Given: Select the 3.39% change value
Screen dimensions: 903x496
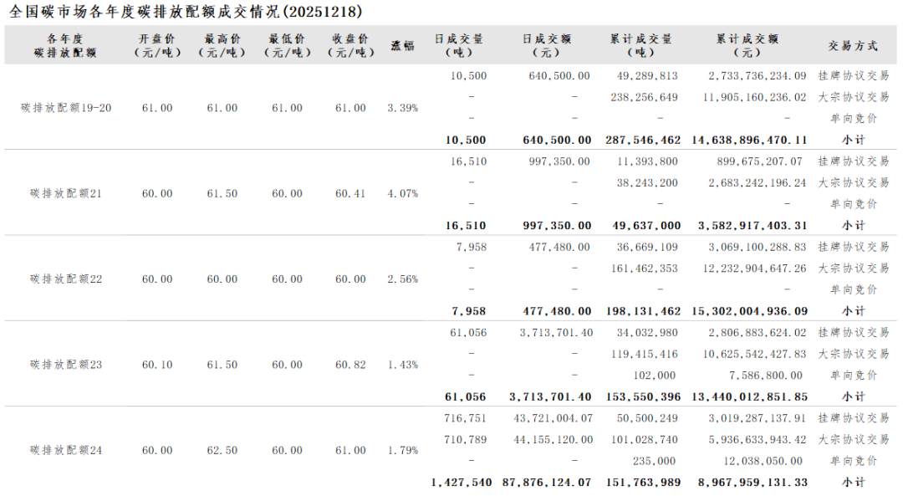Looking at the screenshot, I should pyautogui.click(x=403, y=108).
